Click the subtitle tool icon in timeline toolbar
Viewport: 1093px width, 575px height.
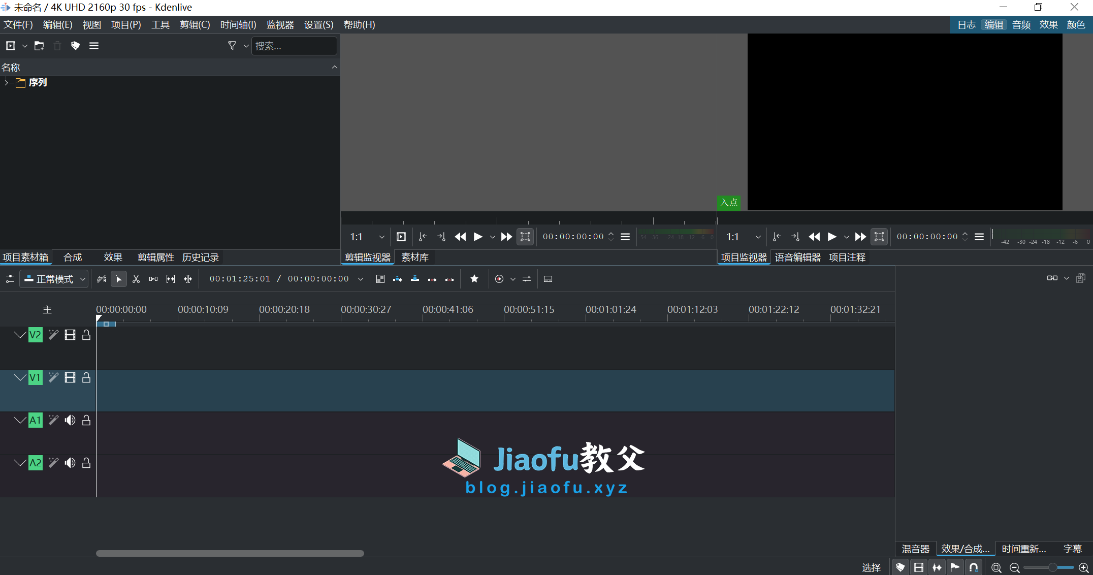548,279
